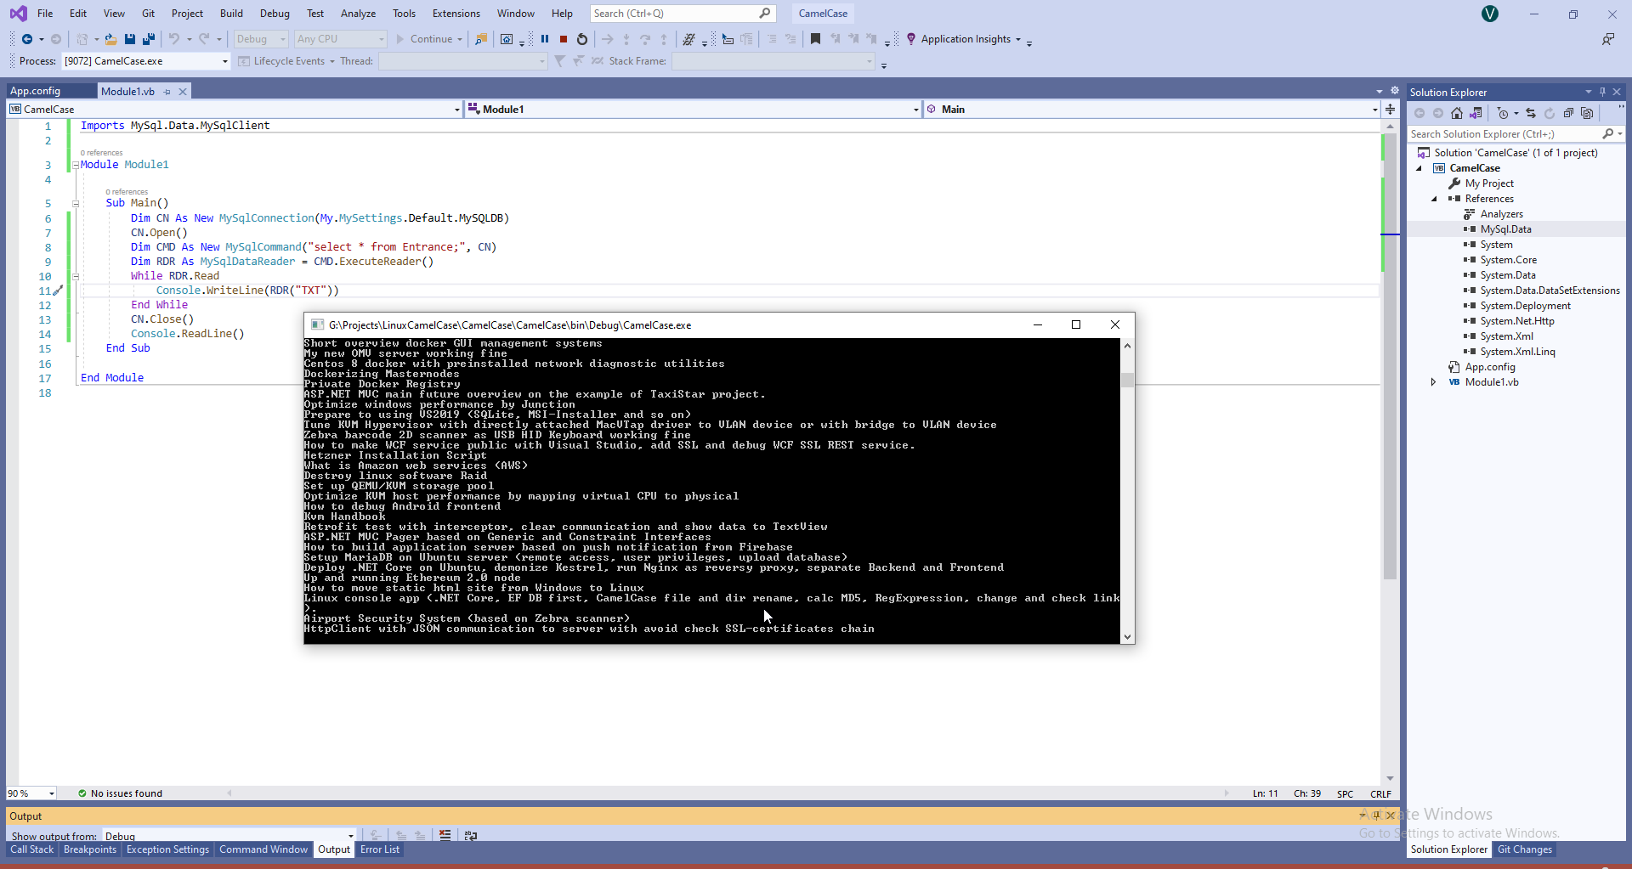
Task: Open the Continue button dropdown arrow
Action: click(x=460, y=39)
